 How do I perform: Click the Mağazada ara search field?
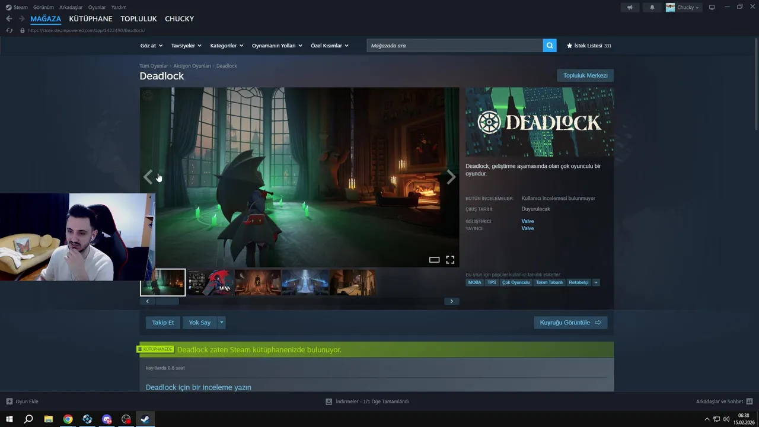[455, 46]
